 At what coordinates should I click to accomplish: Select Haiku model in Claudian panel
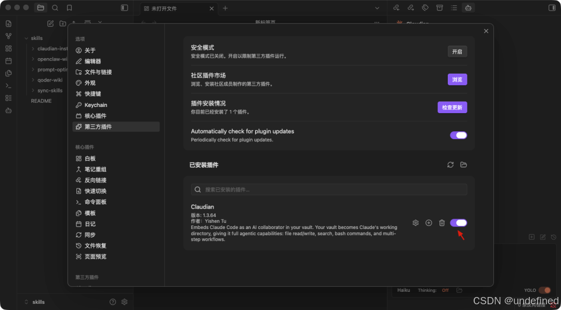(x=404, y=290)
